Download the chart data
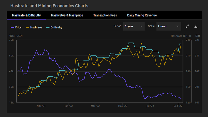 coord(196,26)
